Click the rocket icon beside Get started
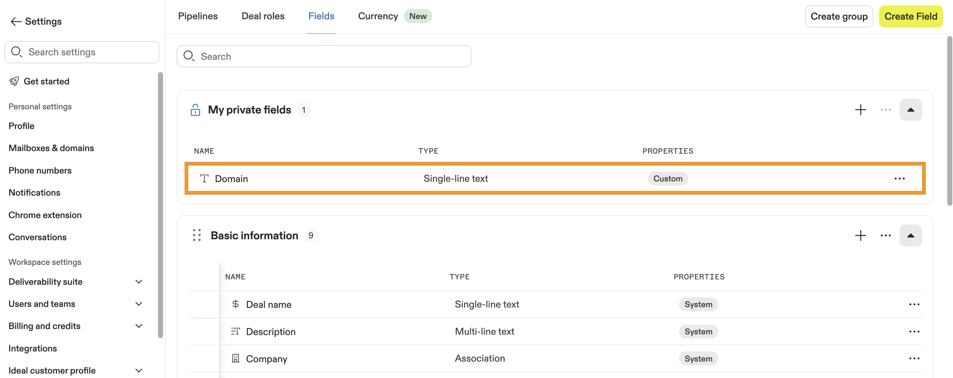The height and width of the screenshot is (378, 953). click(14, 81)
